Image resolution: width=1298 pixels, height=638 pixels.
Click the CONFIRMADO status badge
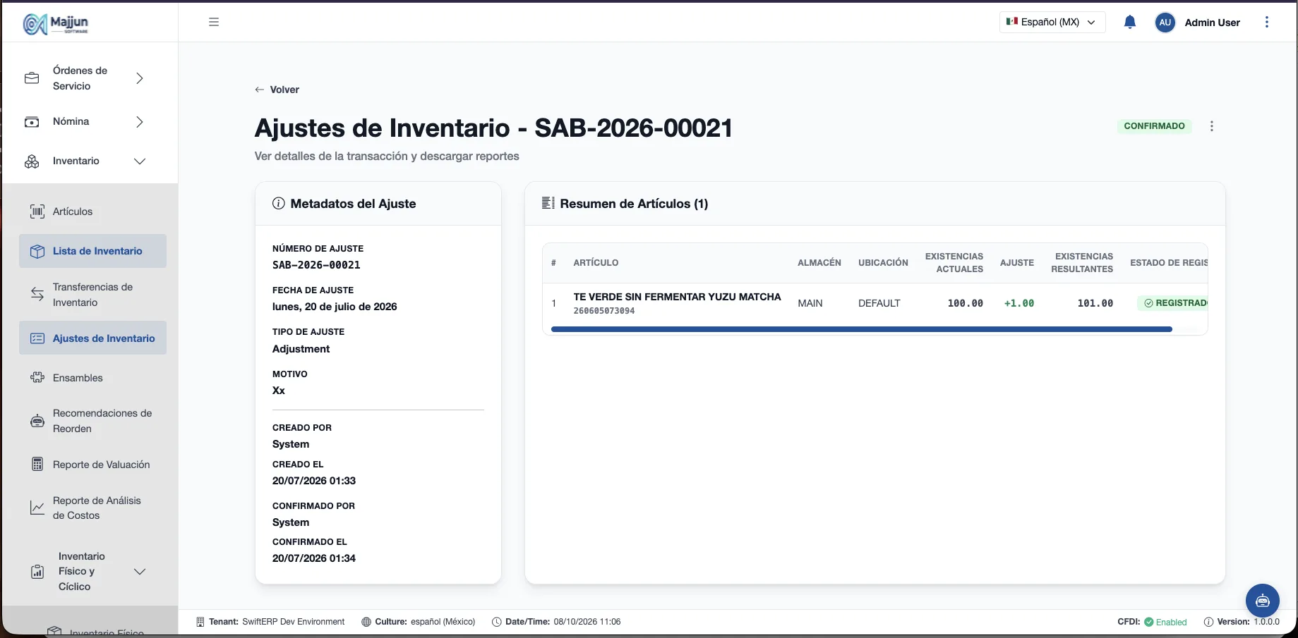[1154, 126]
